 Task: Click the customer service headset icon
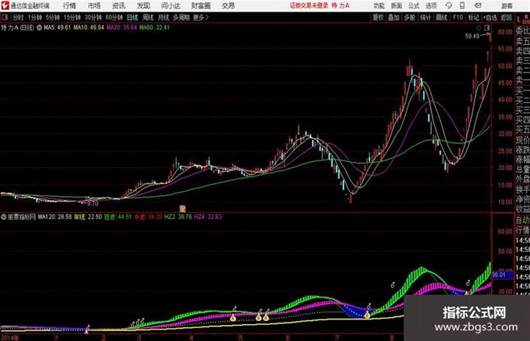click(449, 6)
